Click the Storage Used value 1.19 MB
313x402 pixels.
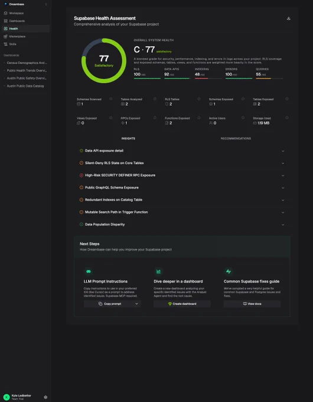point(263,123)
